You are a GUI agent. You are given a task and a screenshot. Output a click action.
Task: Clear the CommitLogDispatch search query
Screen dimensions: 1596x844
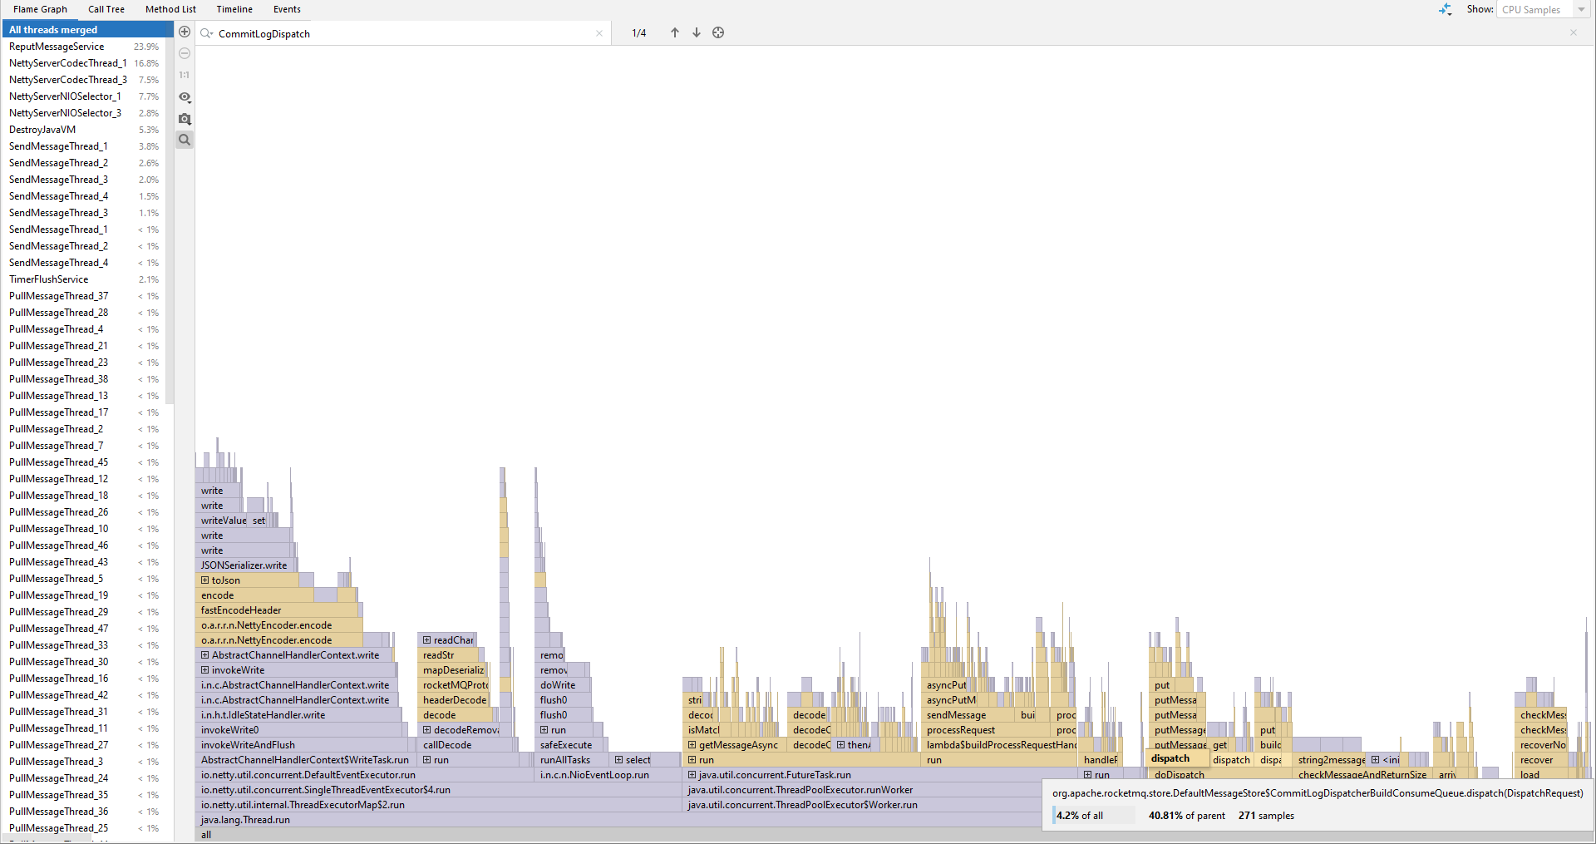pos(599,33)
